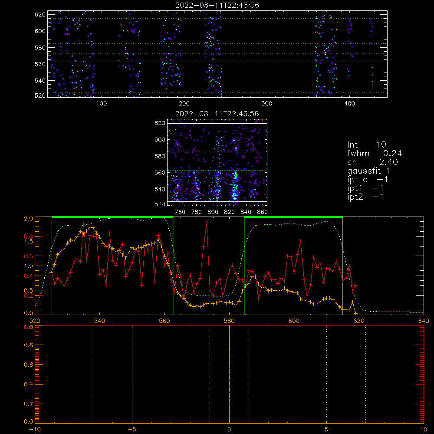The image size is (434, 434).
Task: Click the 'ipt1 -1' parameter line
Action: [x=365, y=188]
